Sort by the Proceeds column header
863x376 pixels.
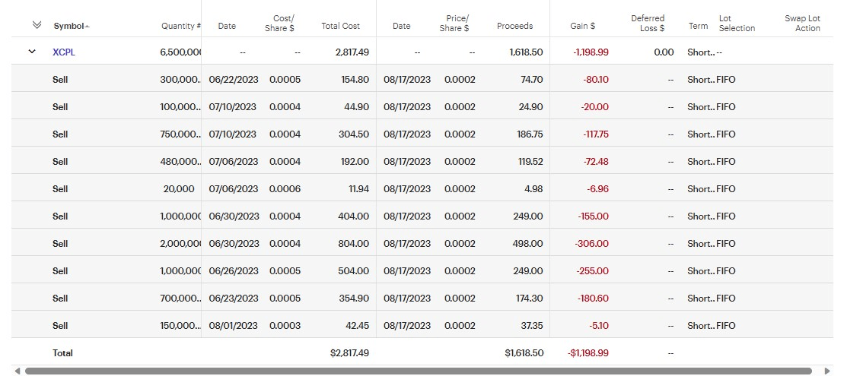pos(514,26)
